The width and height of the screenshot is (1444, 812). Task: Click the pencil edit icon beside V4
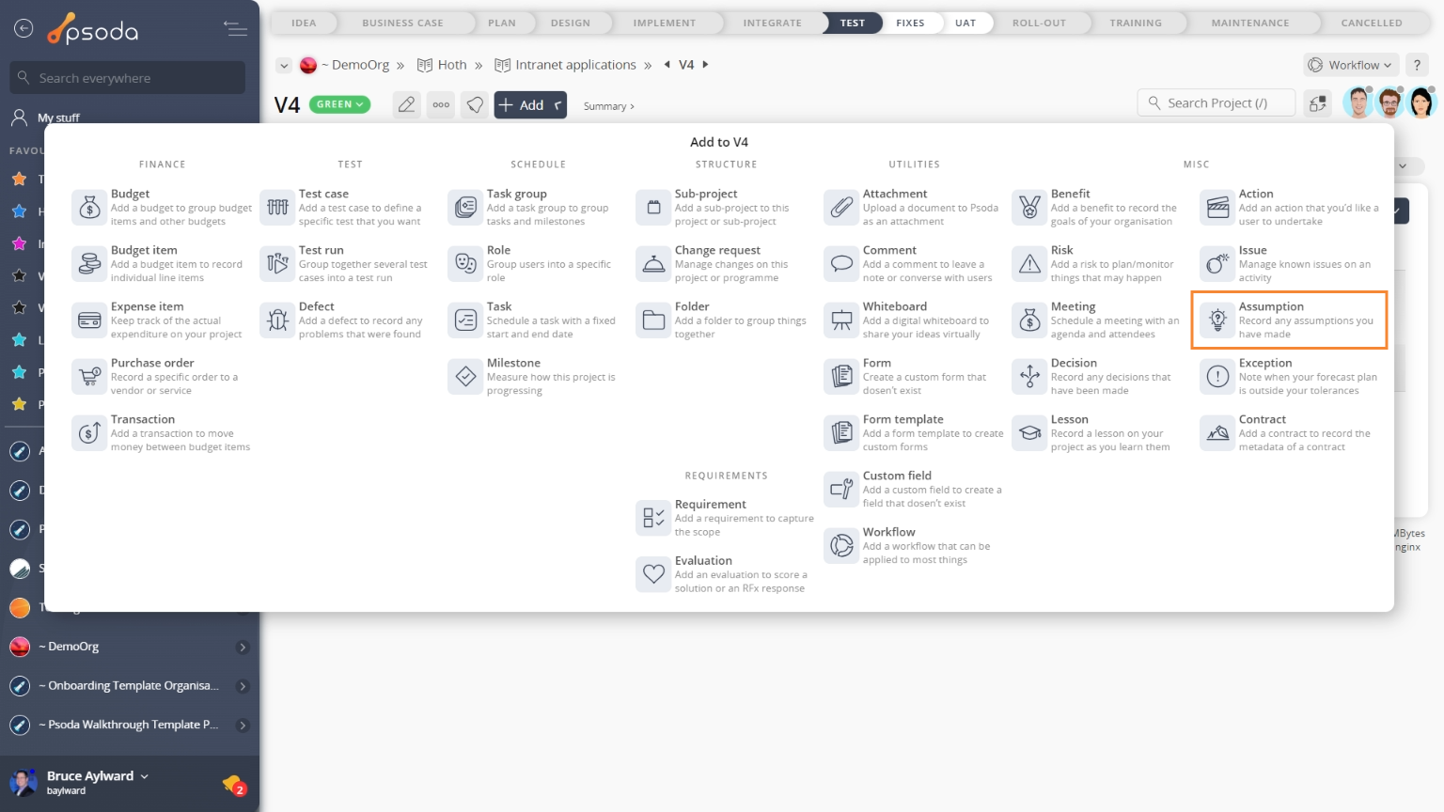coord(406,104)
